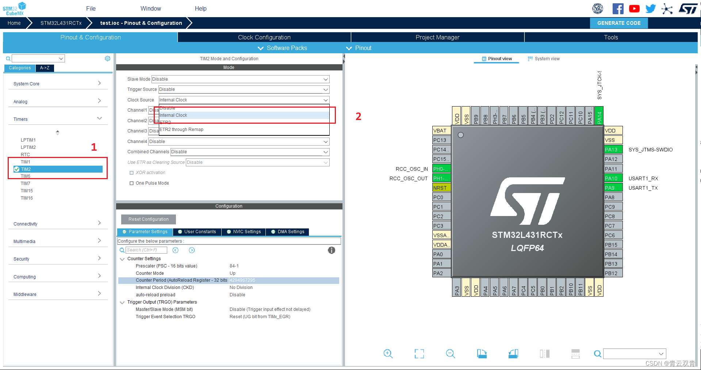Viewport: 701px width, 370px height.
Task: Open the Twitter link icon
Action: (x=650, y=8)
